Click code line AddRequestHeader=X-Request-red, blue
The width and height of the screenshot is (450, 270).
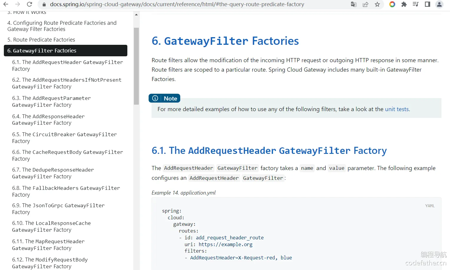click(x=241, y=258)
